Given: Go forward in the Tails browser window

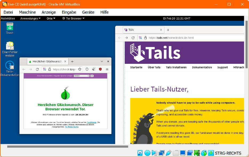Looking at the screenshot, I should 126,38.
